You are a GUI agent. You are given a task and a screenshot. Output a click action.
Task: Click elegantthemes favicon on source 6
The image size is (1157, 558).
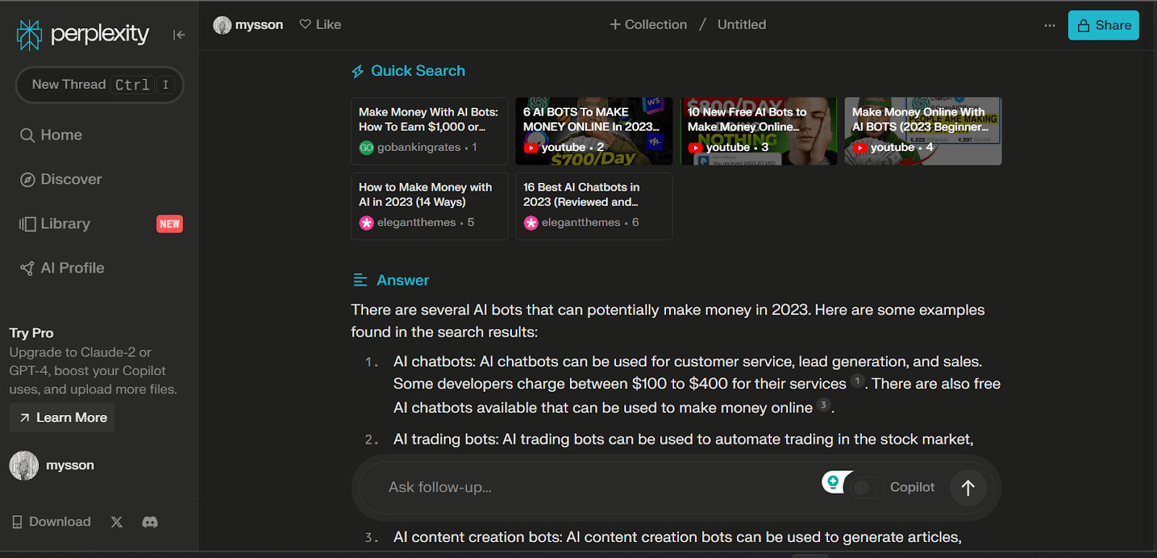531,223
